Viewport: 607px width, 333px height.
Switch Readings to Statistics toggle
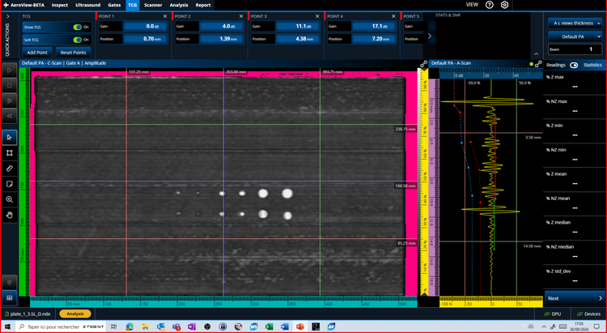point(574,65)
